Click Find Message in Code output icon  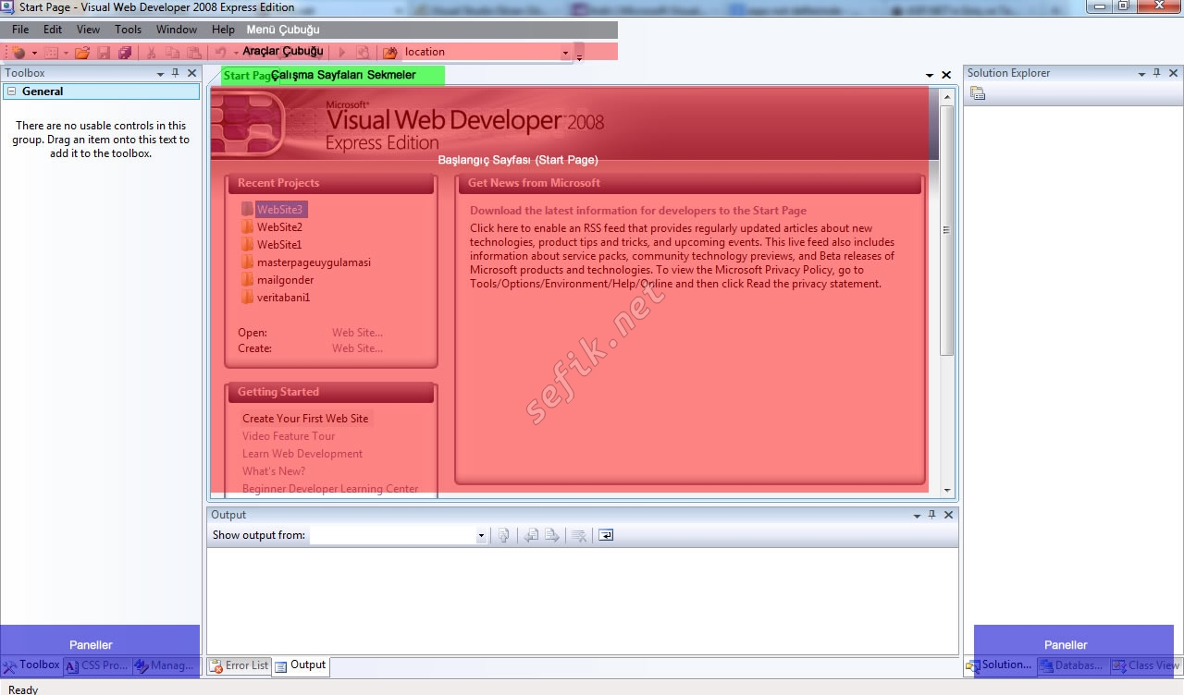pyautogui.click(x=503, y=535)
